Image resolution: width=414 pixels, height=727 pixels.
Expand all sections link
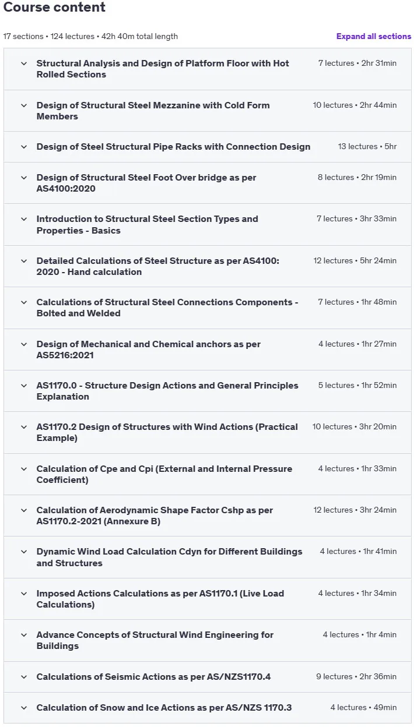pos(374,36)
